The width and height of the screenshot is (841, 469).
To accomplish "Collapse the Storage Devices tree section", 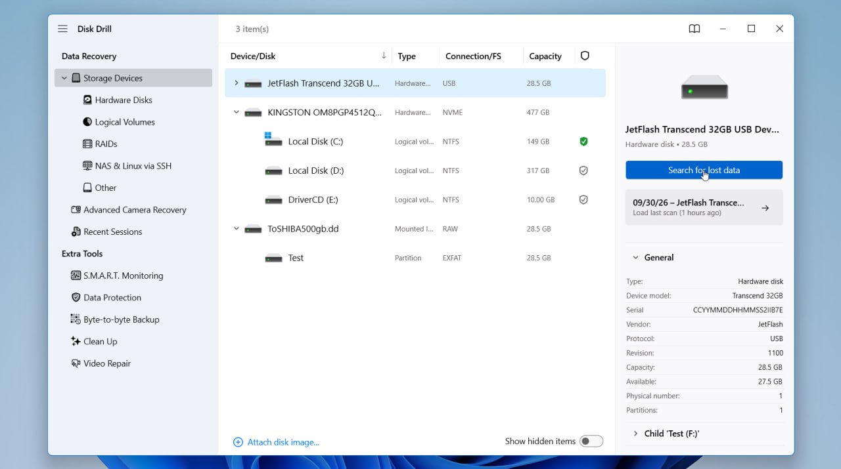I will (x=64, y=78).
